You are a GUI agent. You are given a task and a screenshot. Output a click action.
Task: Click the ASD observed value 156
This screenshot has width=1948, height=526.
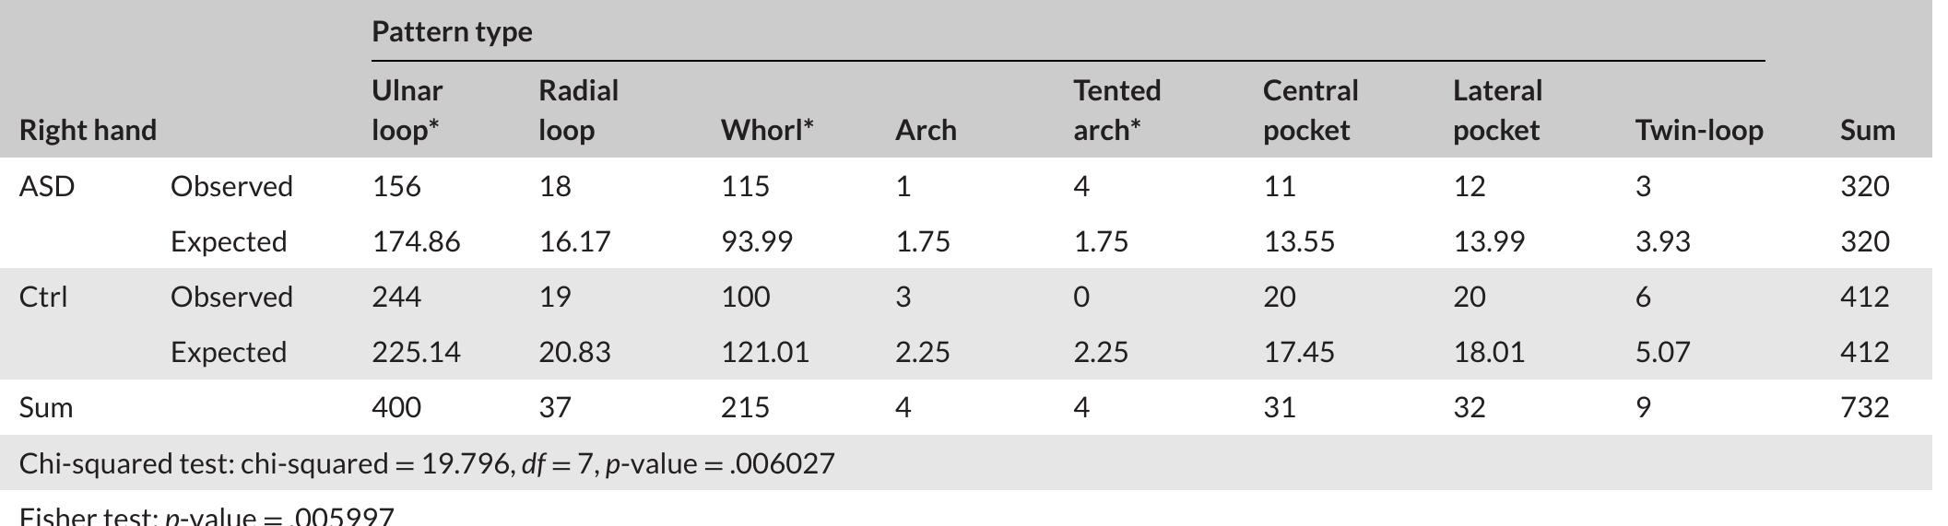coord(396,186)
